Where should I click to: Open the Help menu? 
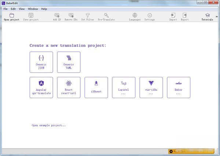[44, 9]
